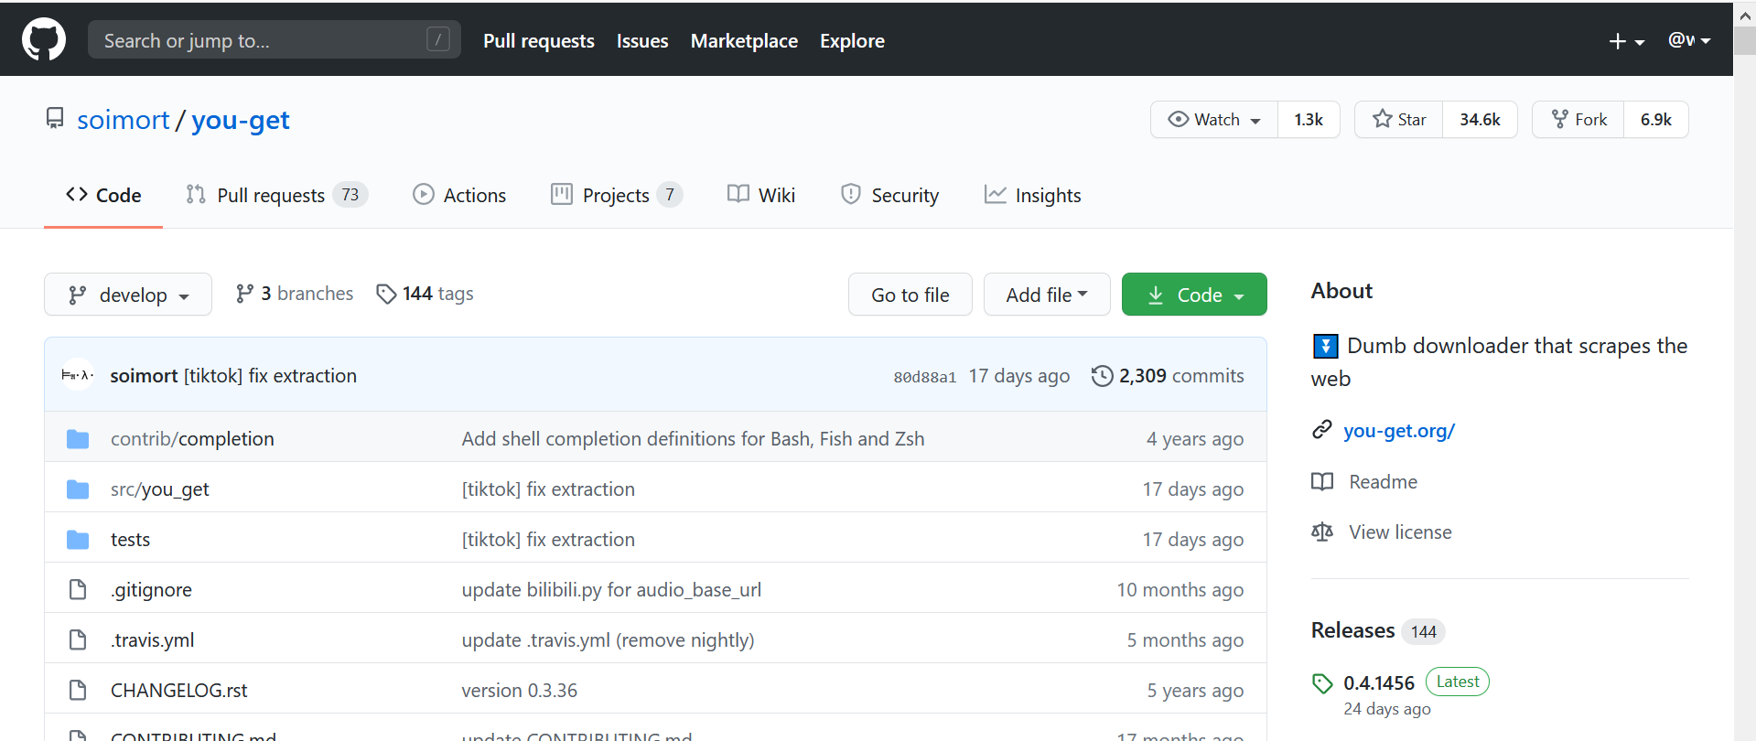Open the user account dropdown menu
Image resolution: width=1756 pixels, height=741 pixels.
(x=1689, y=40)
